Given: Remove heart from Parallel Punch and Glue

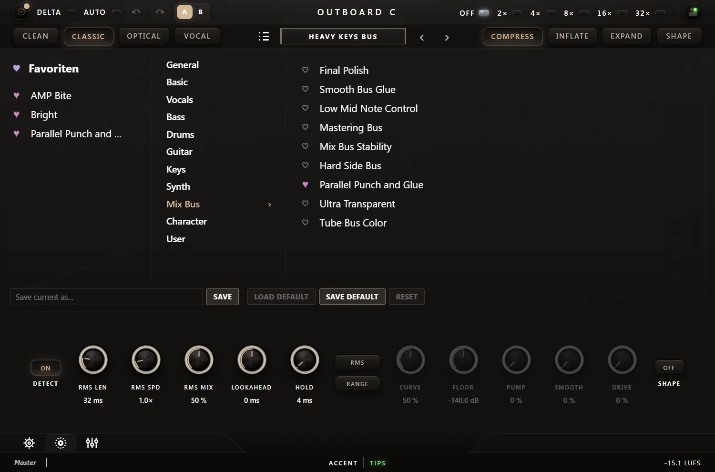Looking at the screenshot, I should tap(306, 185).
